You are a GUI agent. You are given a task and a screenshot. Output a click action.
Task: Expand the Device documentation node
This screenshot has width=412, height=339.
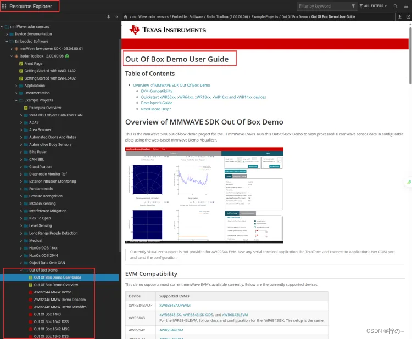click(7, 34)
